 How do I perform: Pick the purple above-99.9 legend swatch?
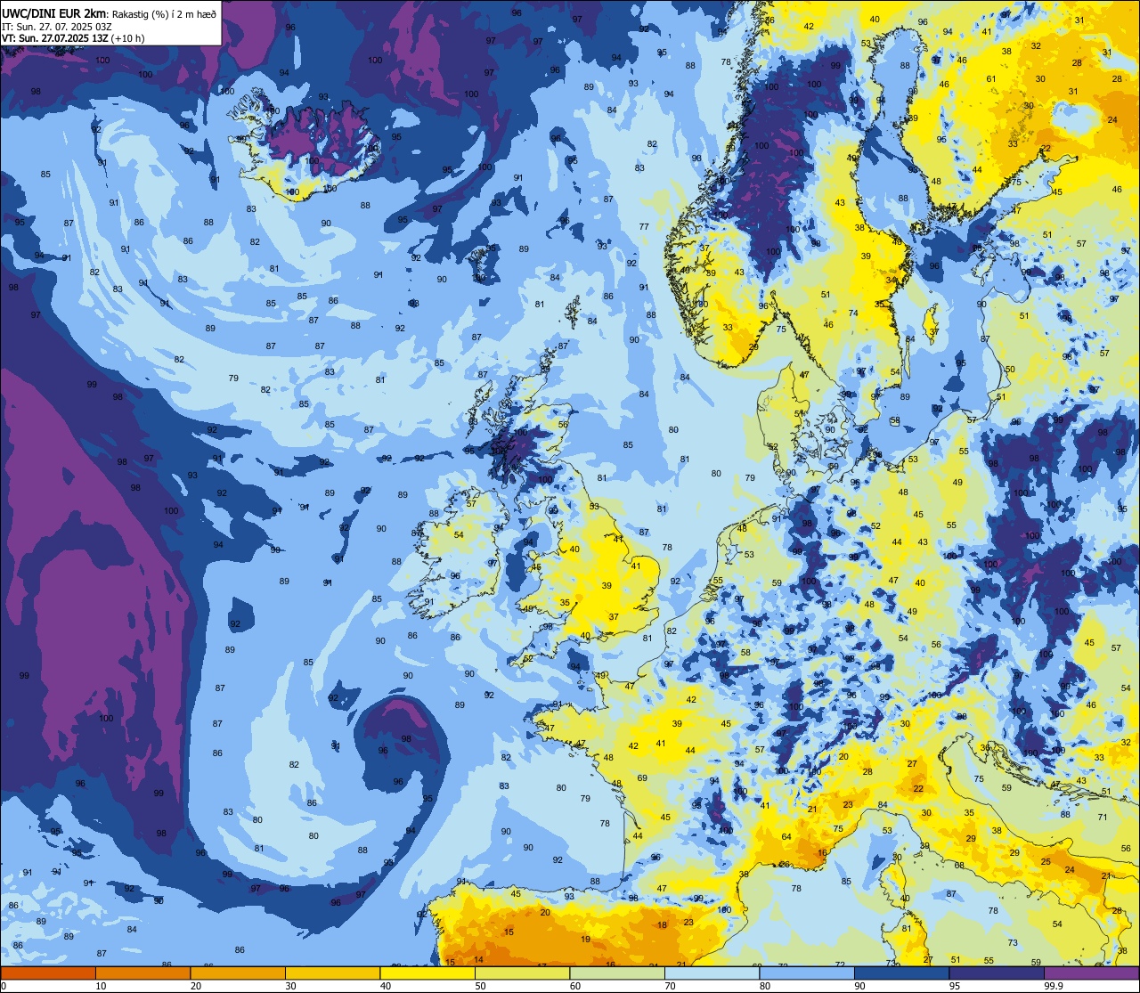click(1091, 974)
